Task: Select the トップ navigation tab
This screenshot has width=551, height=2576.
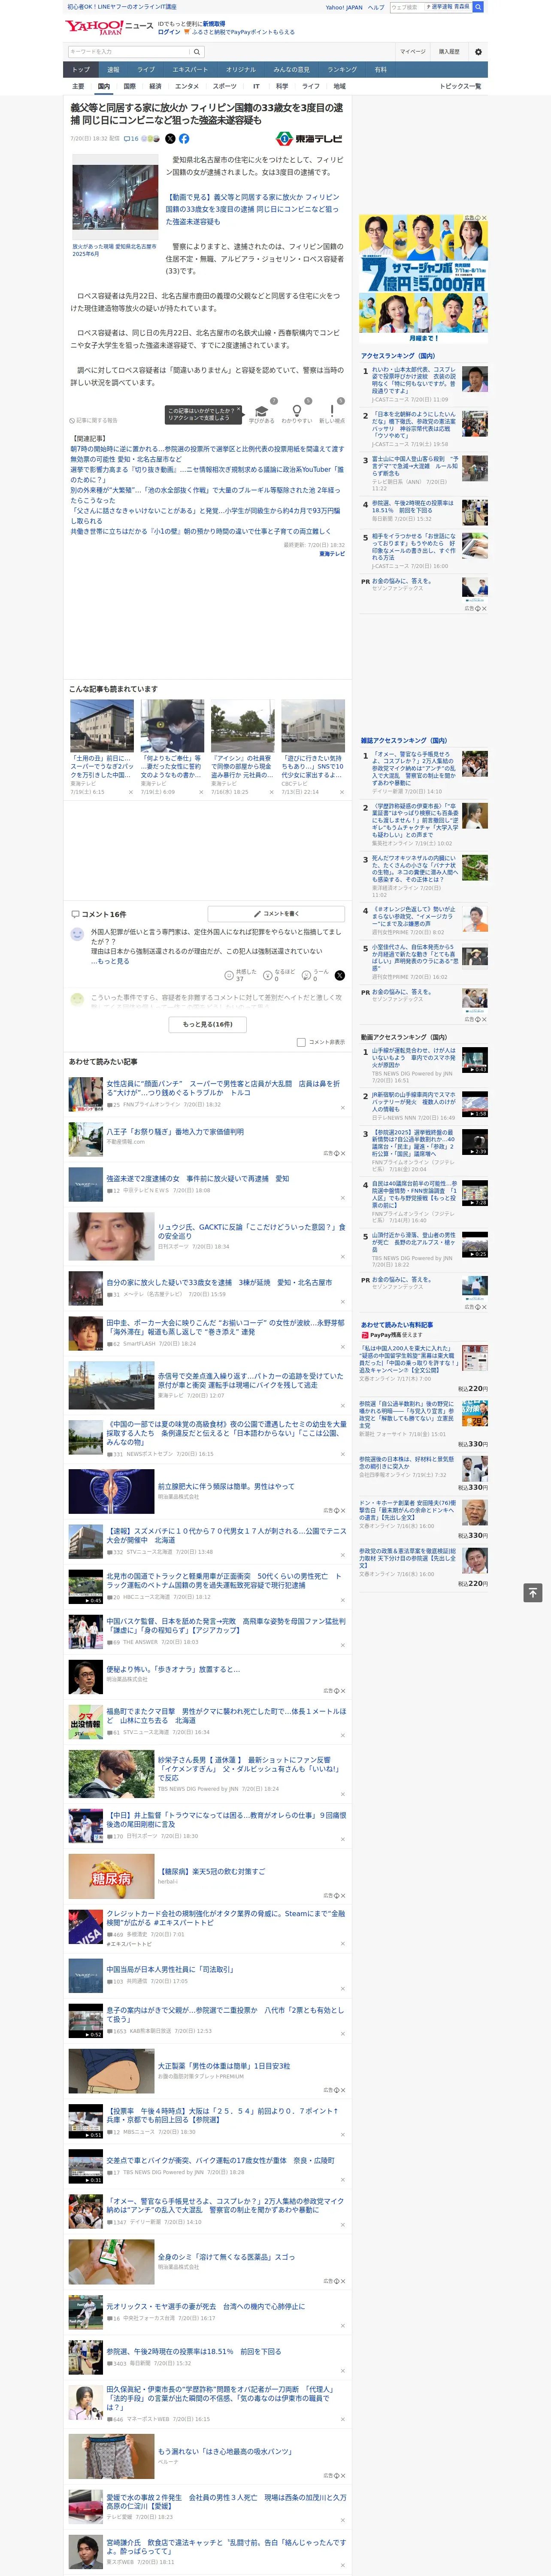Action: [x=81, y=70]
